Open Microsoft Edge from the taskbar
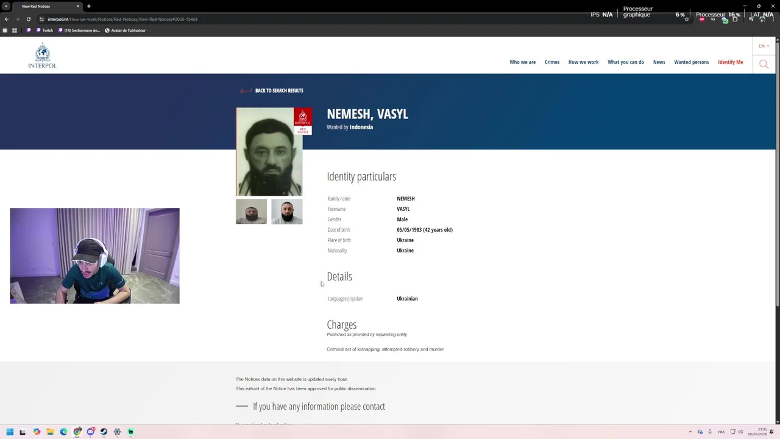The image size is (780, 439). (x=63, y=432)
